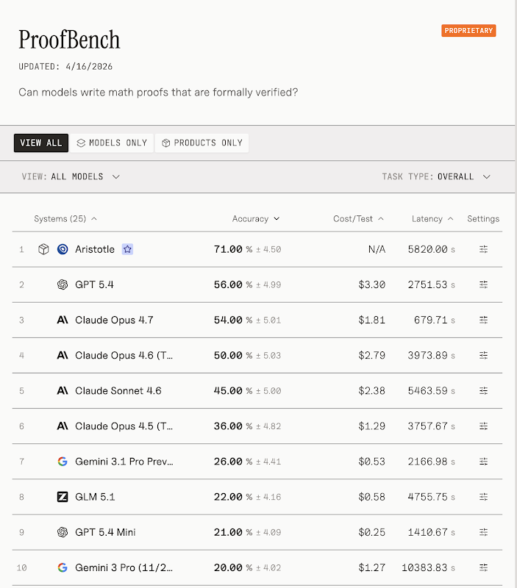Open the GPT 5.4 Mini model link
This screenshot has width=517, height=588.
click(x=105, y=532)
